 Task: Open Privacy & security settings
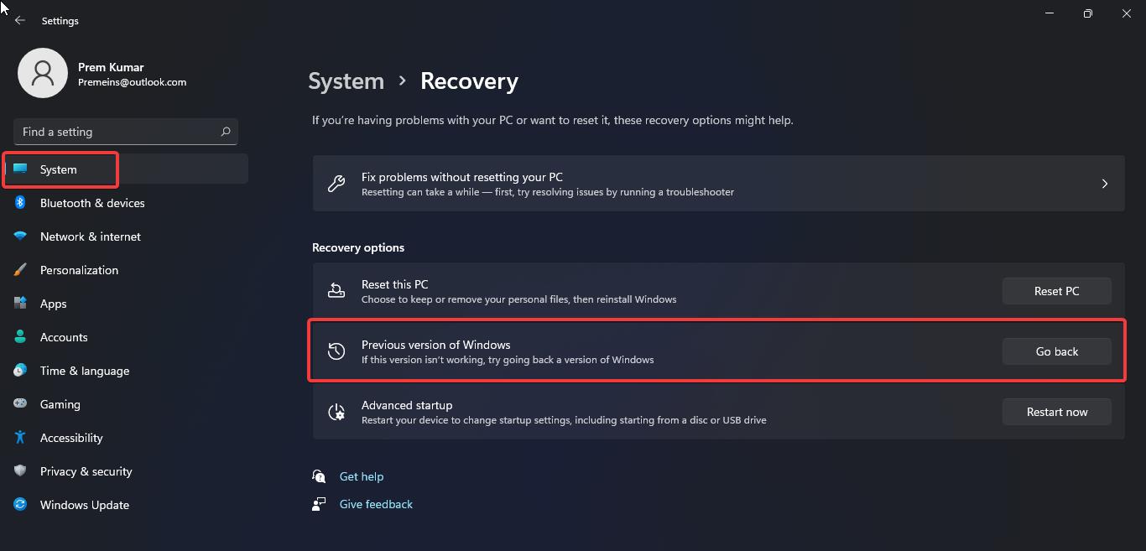tap(86, 470)
